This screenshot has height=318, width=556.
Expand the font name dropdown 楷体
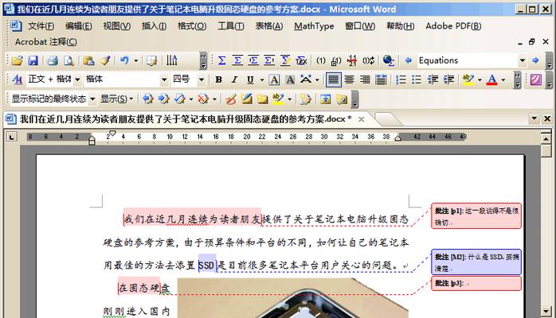[x=164, y=79]
